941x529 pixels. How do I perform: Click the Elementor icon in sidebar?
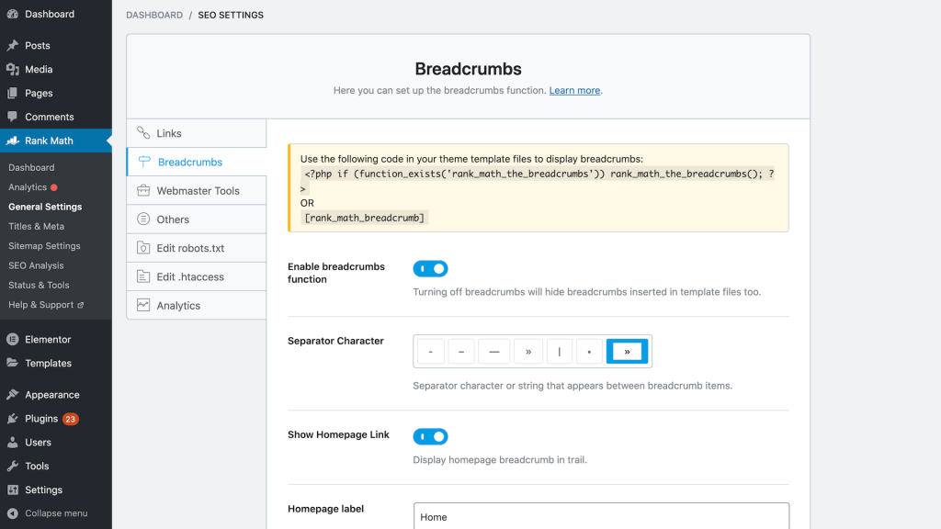12,339
